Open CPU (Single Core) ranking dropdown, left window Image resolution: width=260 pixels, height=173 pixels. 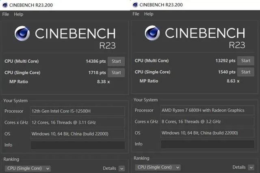(28, 169)
